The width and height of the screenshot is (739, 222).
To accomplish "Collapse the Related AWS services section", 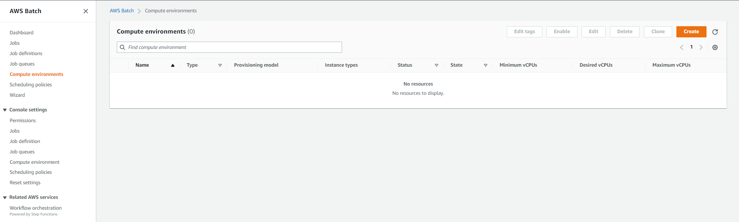I will (5, 198).
